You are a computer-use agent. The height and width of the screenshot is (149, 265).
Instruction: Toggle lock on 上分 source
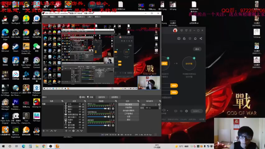point(83,104)
